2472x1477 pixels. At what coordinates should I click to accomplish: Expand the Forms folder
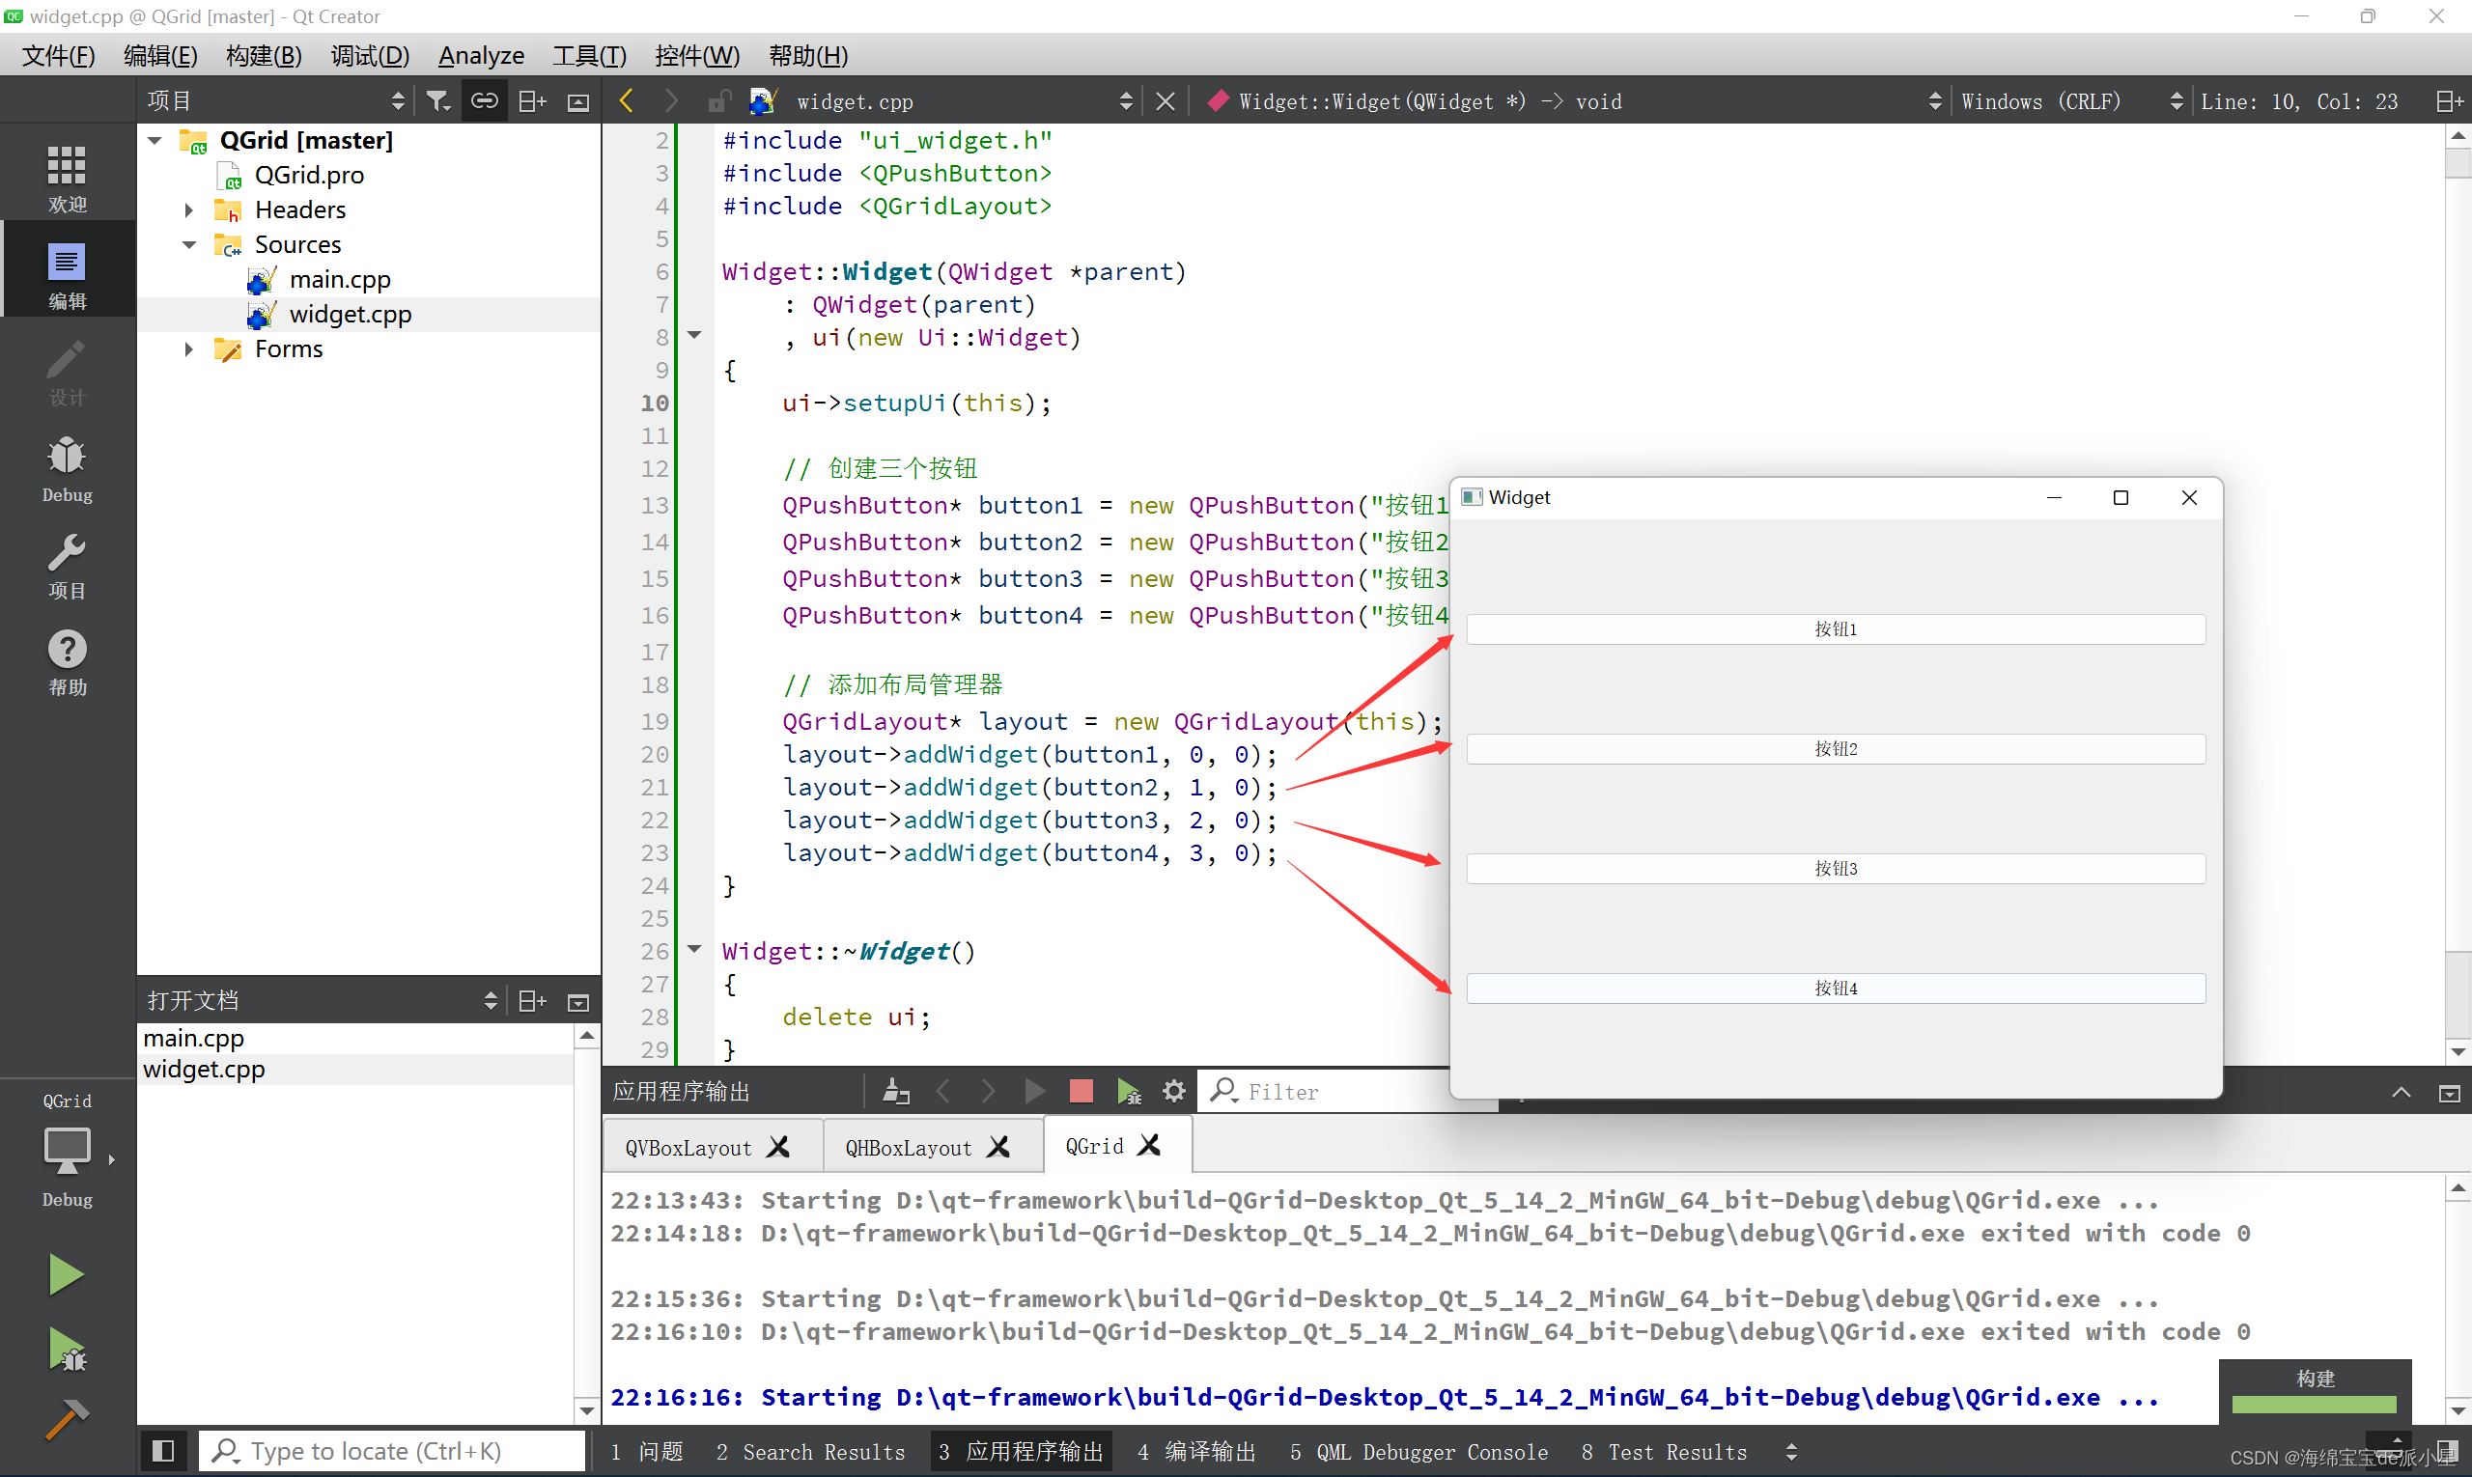pyautogui.click(x=189, y=349)
